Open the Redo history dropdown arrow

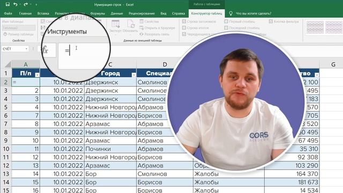(x=31, y=4)
